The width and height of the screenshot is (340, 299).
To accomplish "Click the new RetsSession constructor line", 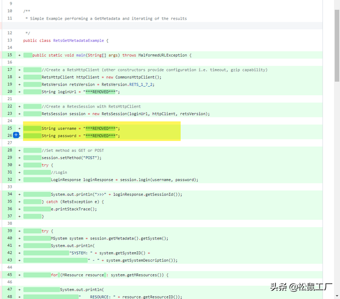I will coord(125,114).
